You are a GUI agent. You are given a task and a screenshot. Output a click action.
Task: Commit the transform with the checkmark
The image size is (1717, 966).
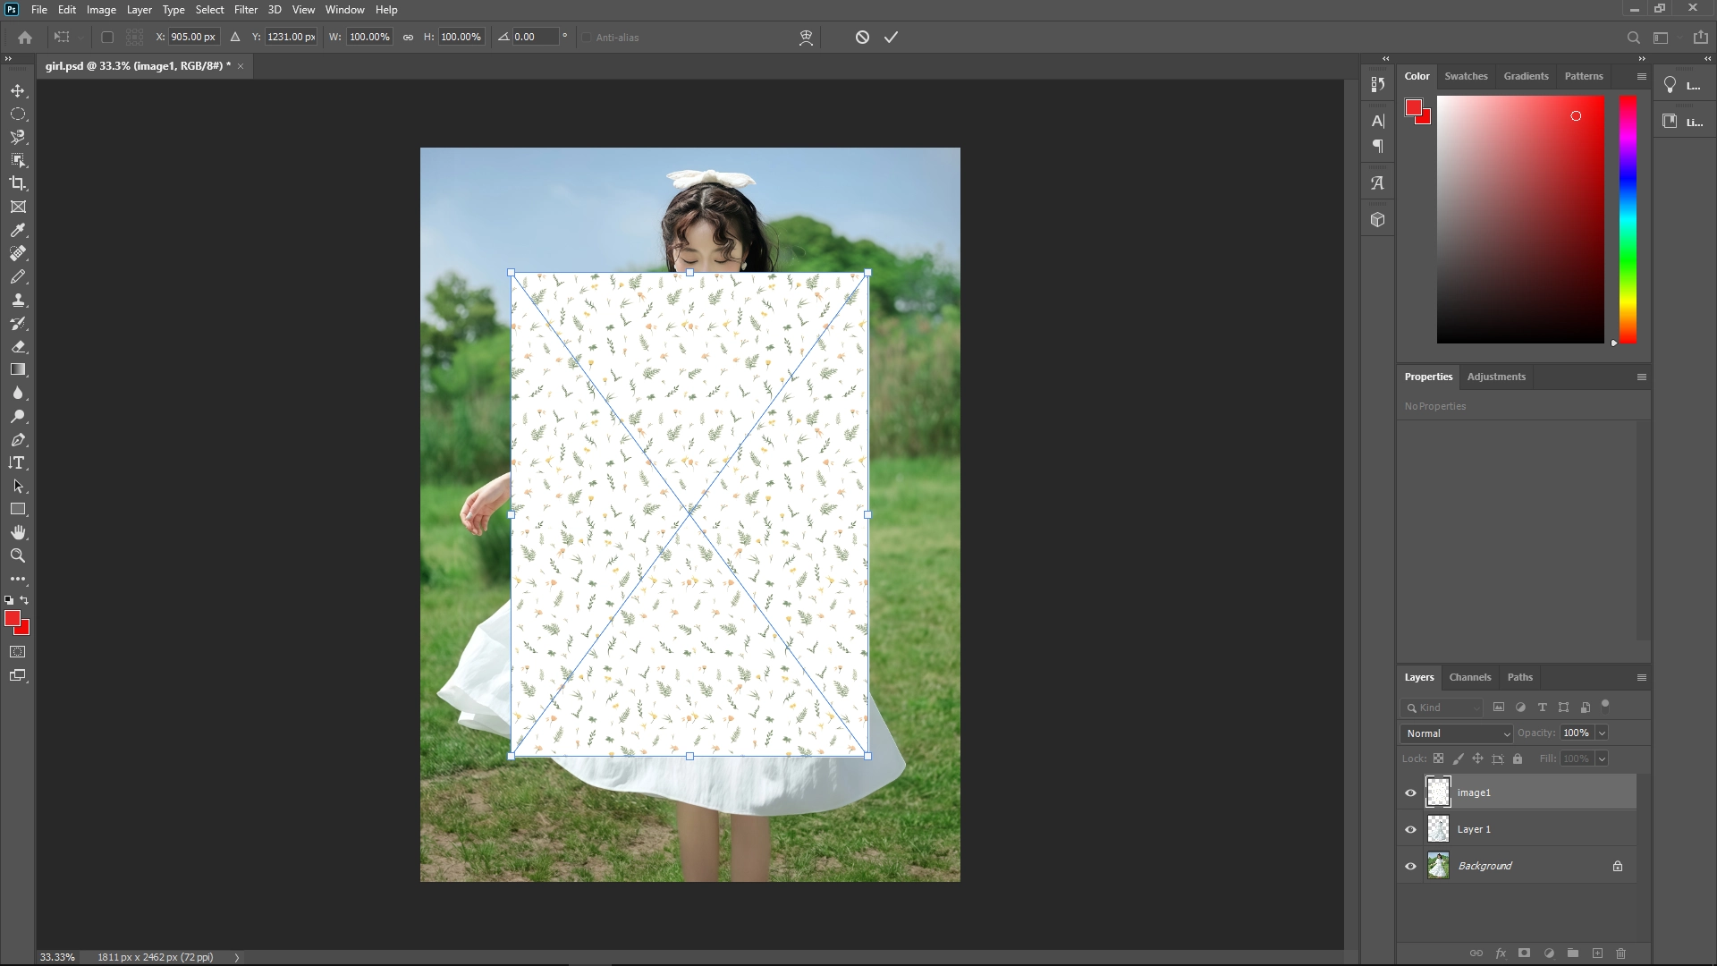pos(891,37)
